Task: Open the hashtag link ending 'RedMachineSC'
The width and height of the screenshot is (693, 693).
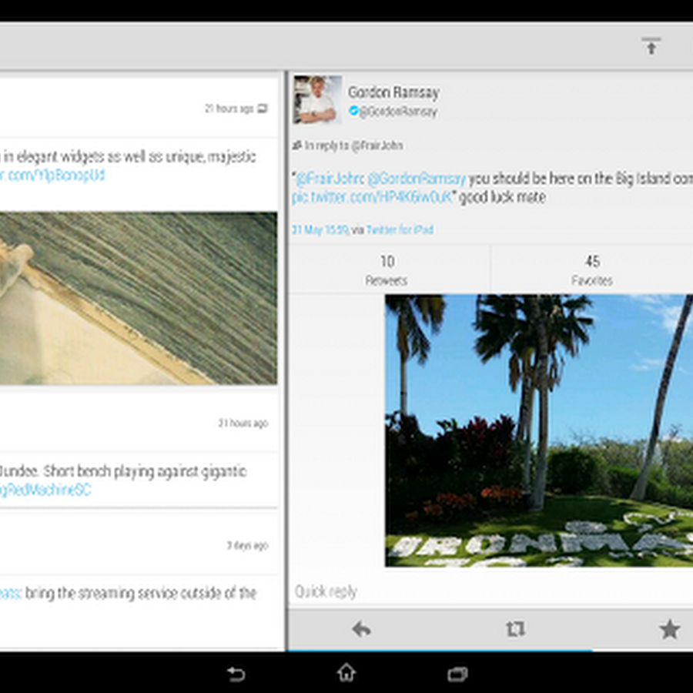Action: point(45,490)
